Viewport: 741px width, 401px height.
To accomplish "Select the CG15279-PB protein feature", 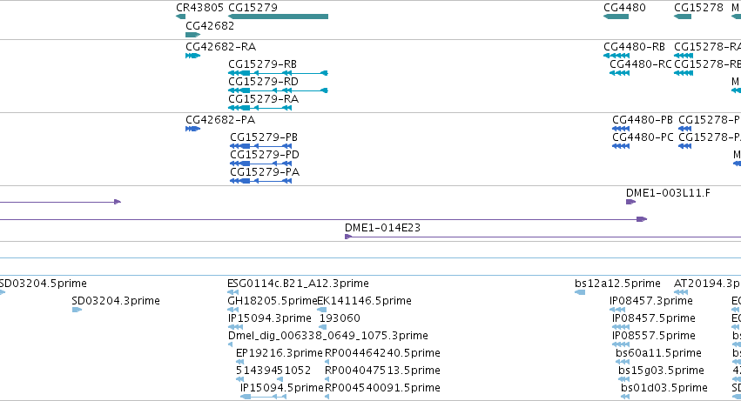I will [261, 146].
